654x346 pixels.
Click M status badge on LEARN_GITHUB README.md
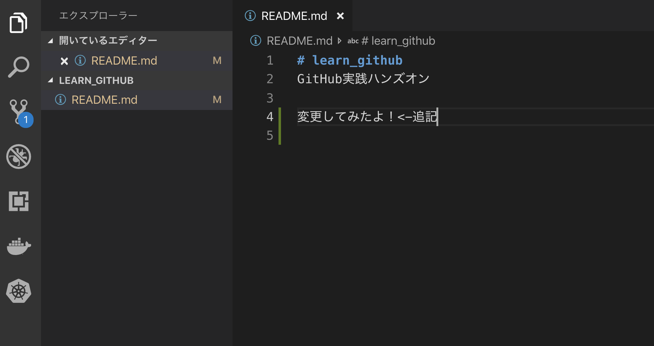tap(217, 100)
